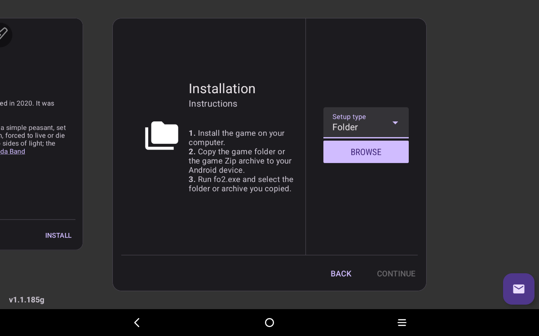Click the Installation heading
This screenshot has height=336, width=539.
click(222, 89)
